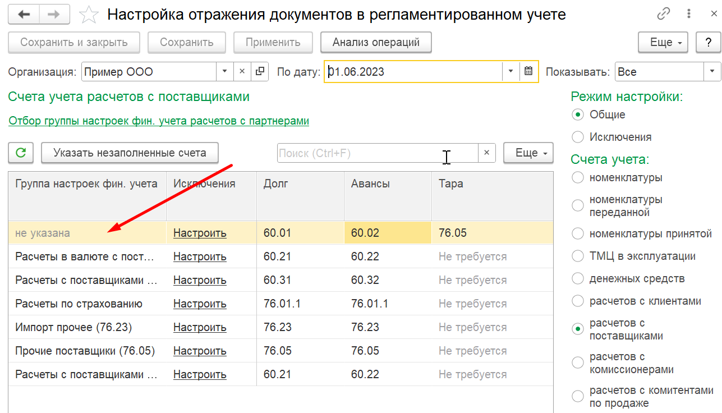722x413 pixels.
Task: Choose accounts of расчетов с комитентами по продаже
Action: point(577,397)
